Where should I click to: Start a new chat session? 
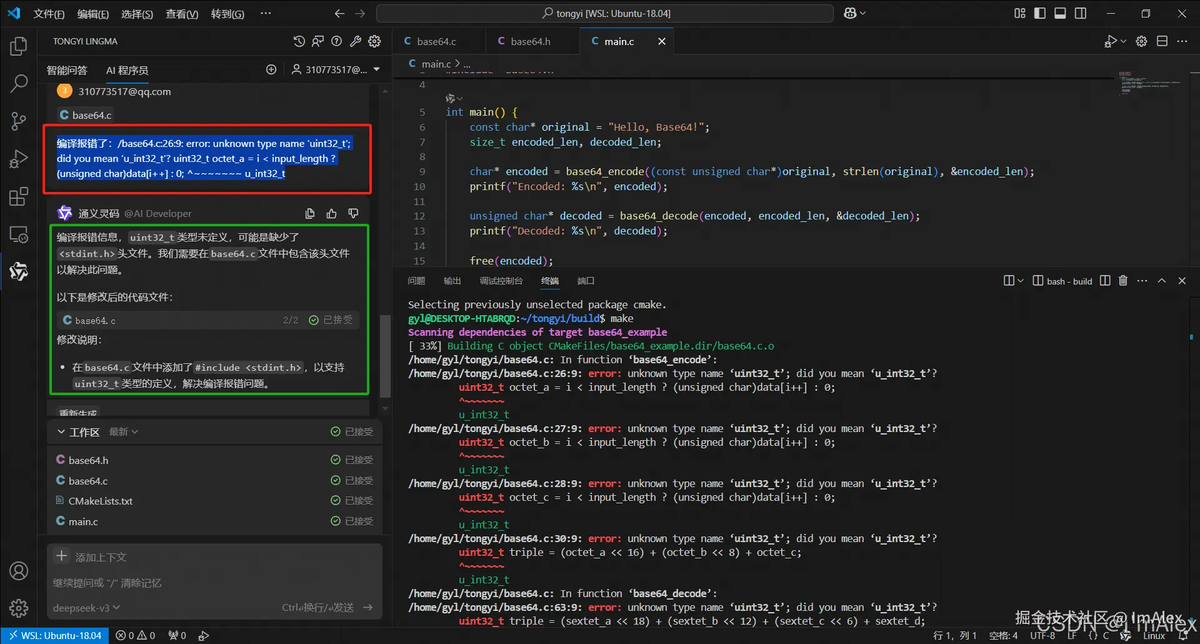pos(271,69)
